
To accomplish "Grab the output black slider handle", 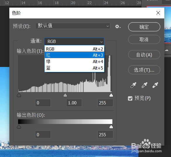I will pos(19,127).
